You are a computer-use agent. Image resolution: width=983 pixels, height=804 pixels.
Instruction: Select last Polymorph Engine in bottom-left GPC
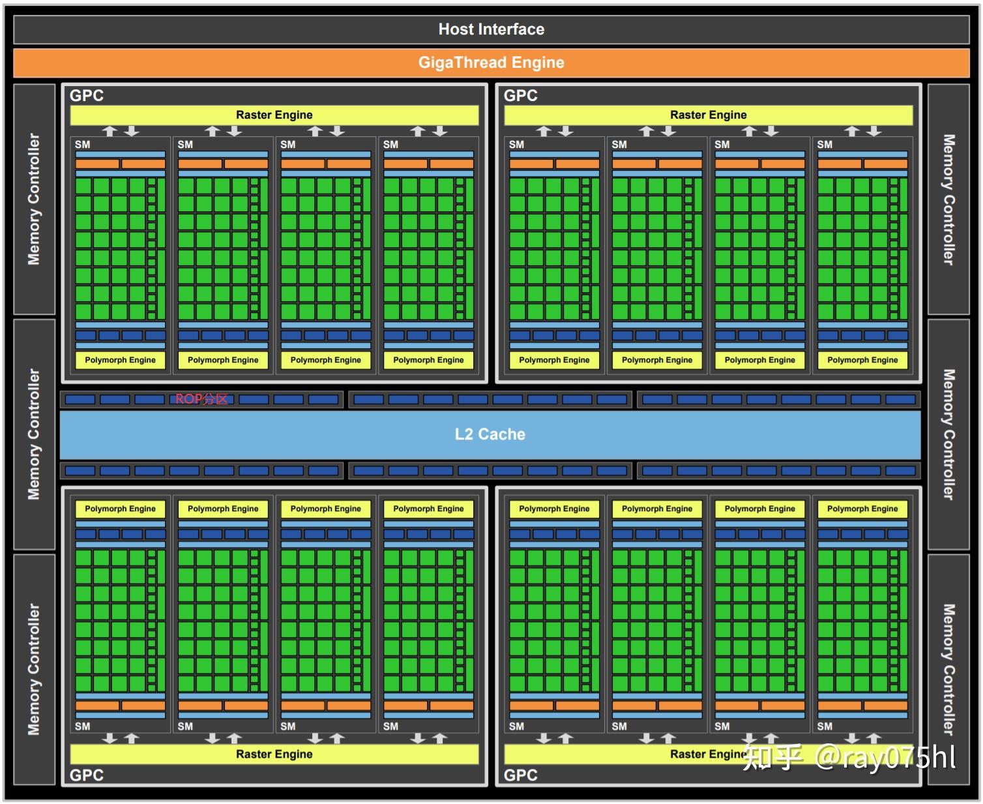[x=429, y=509]
